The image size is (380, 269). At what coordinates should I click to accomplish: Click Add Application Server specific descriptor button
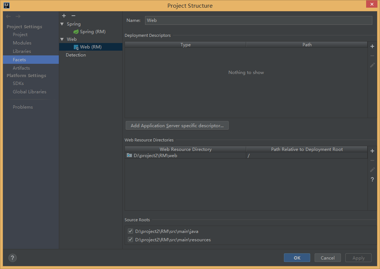point(177,126)
